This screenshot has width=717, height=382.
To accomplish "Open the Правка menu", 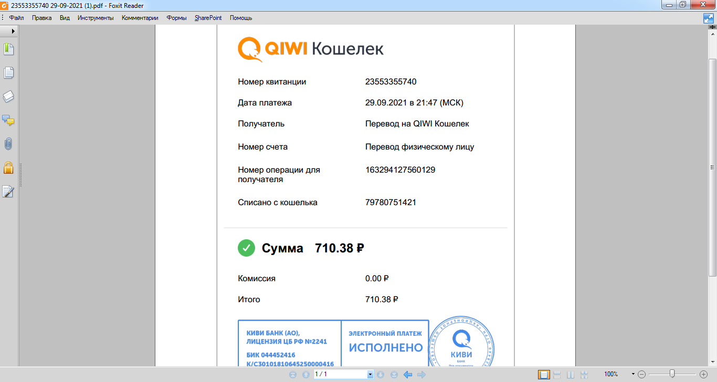I will click(x=41, y=18).
